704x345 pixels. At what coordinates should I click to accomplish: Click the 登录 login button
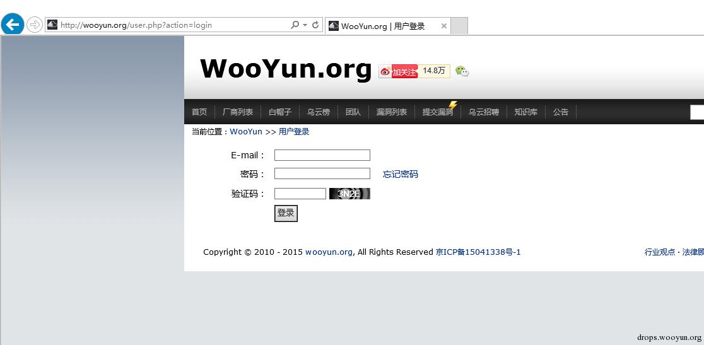(x=286, y=213)
